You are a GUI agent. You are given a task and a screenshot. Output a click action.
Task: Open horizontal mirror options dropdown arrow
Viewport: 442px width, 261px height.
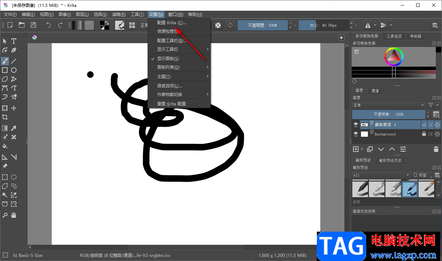(375, 25)
